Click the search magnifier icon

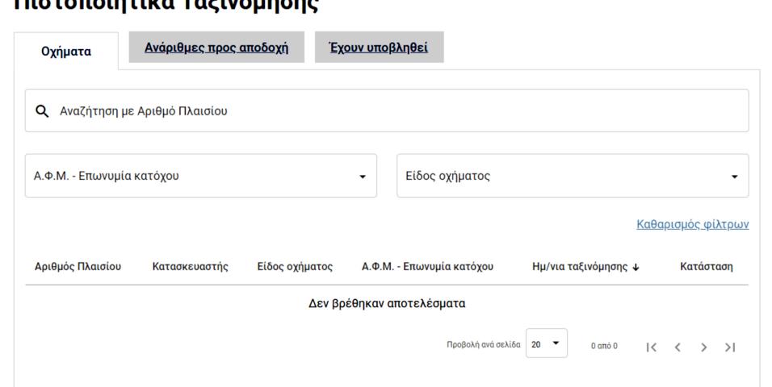pos(42,111)
